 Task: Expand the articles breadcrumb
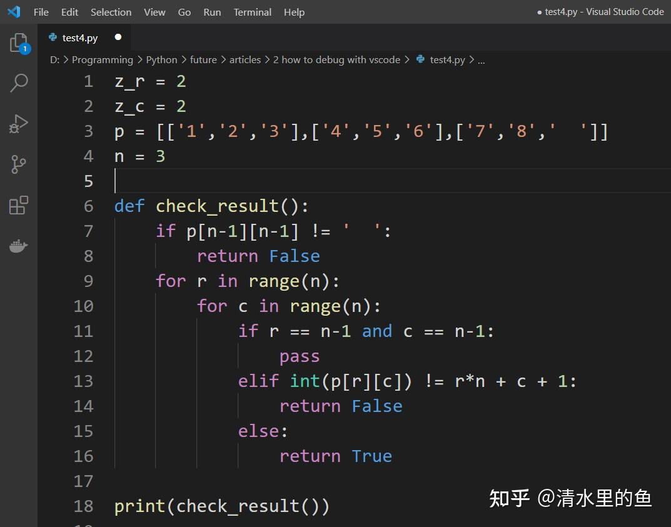245,59
